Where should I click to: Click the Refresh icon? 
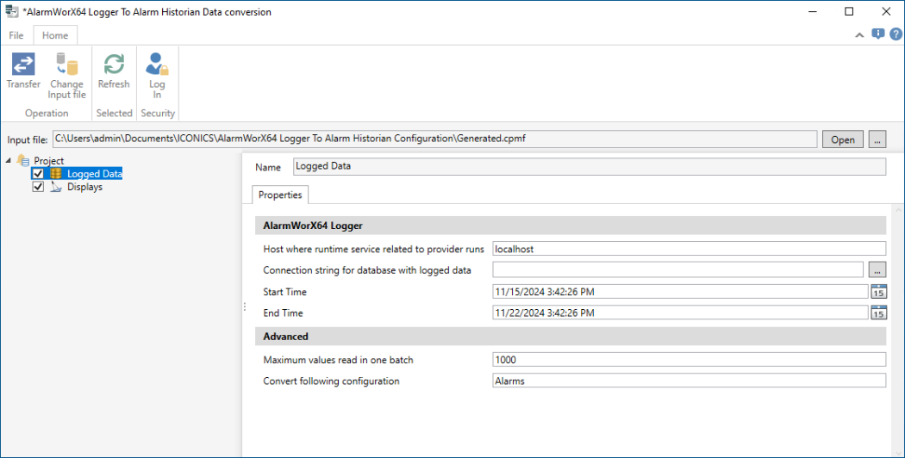click(114, 65)
